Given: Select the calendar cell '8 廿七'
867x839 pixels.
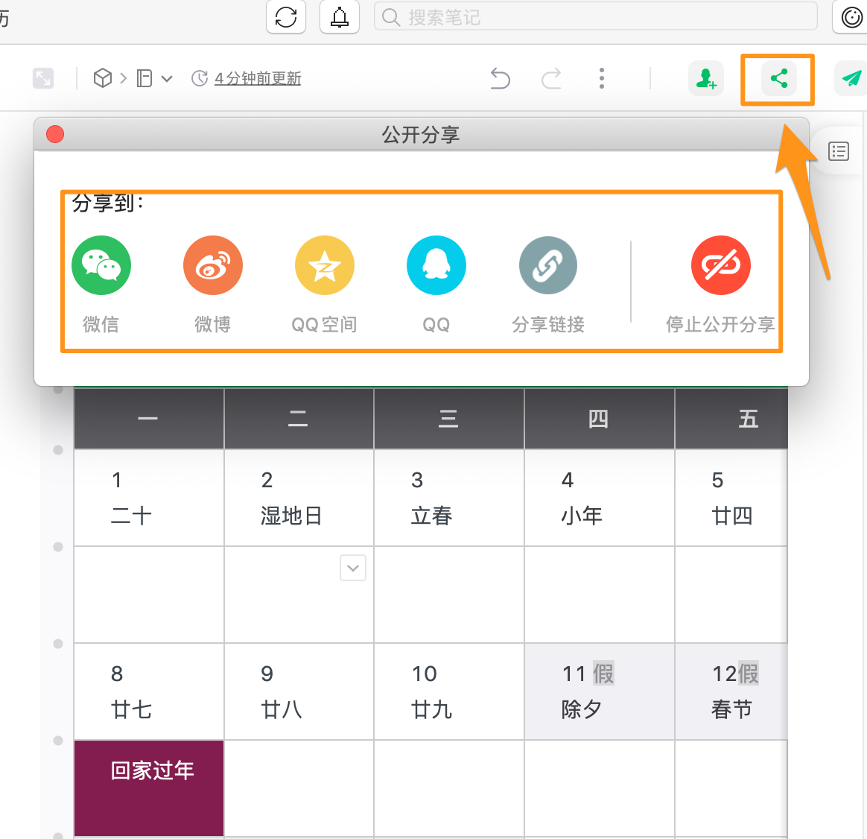Looking at the screenshot, I should coord(149,691).
